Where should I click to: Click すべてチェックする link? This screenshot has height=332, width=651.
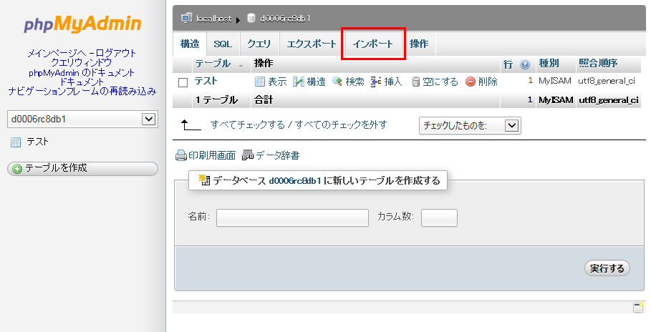[x=248, y=125]
